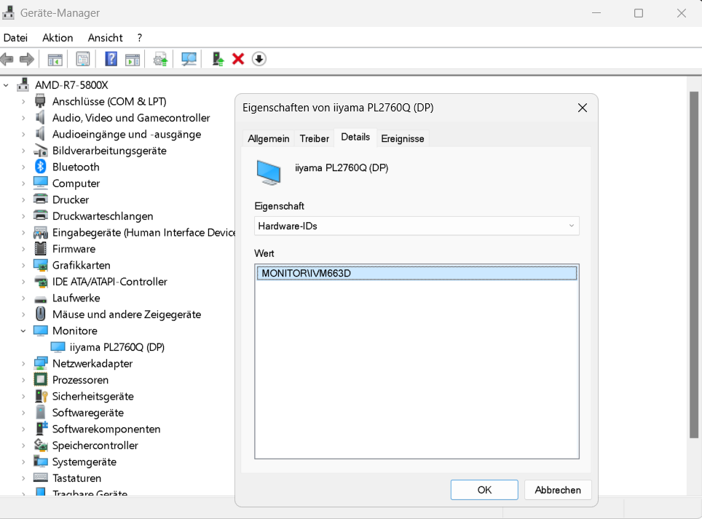
Task: Click the Audioeingänge speaker icon
Action: [x=41, y=134]
